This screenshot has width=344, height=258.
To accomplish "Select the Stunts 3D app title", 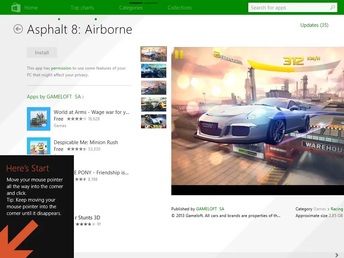I will pos(88,218).
